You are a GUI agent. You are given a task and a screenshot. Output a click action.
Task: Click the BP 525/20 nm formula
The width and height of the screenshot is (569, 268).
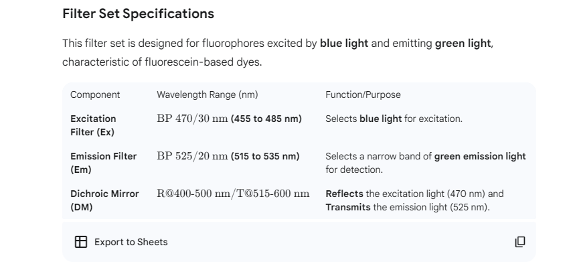[192, 157]
